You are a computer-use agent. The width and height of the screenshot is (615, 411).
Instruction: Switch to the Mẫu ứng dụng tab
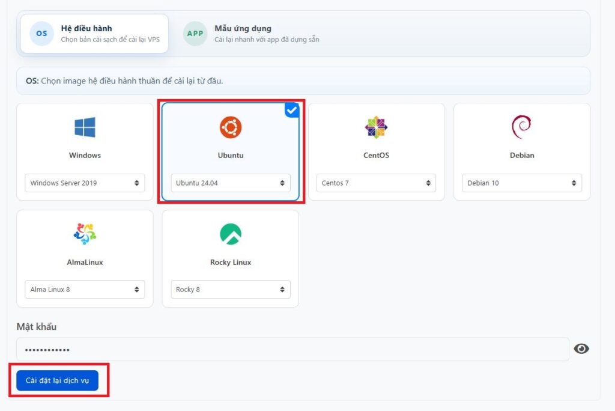point(252,34)
